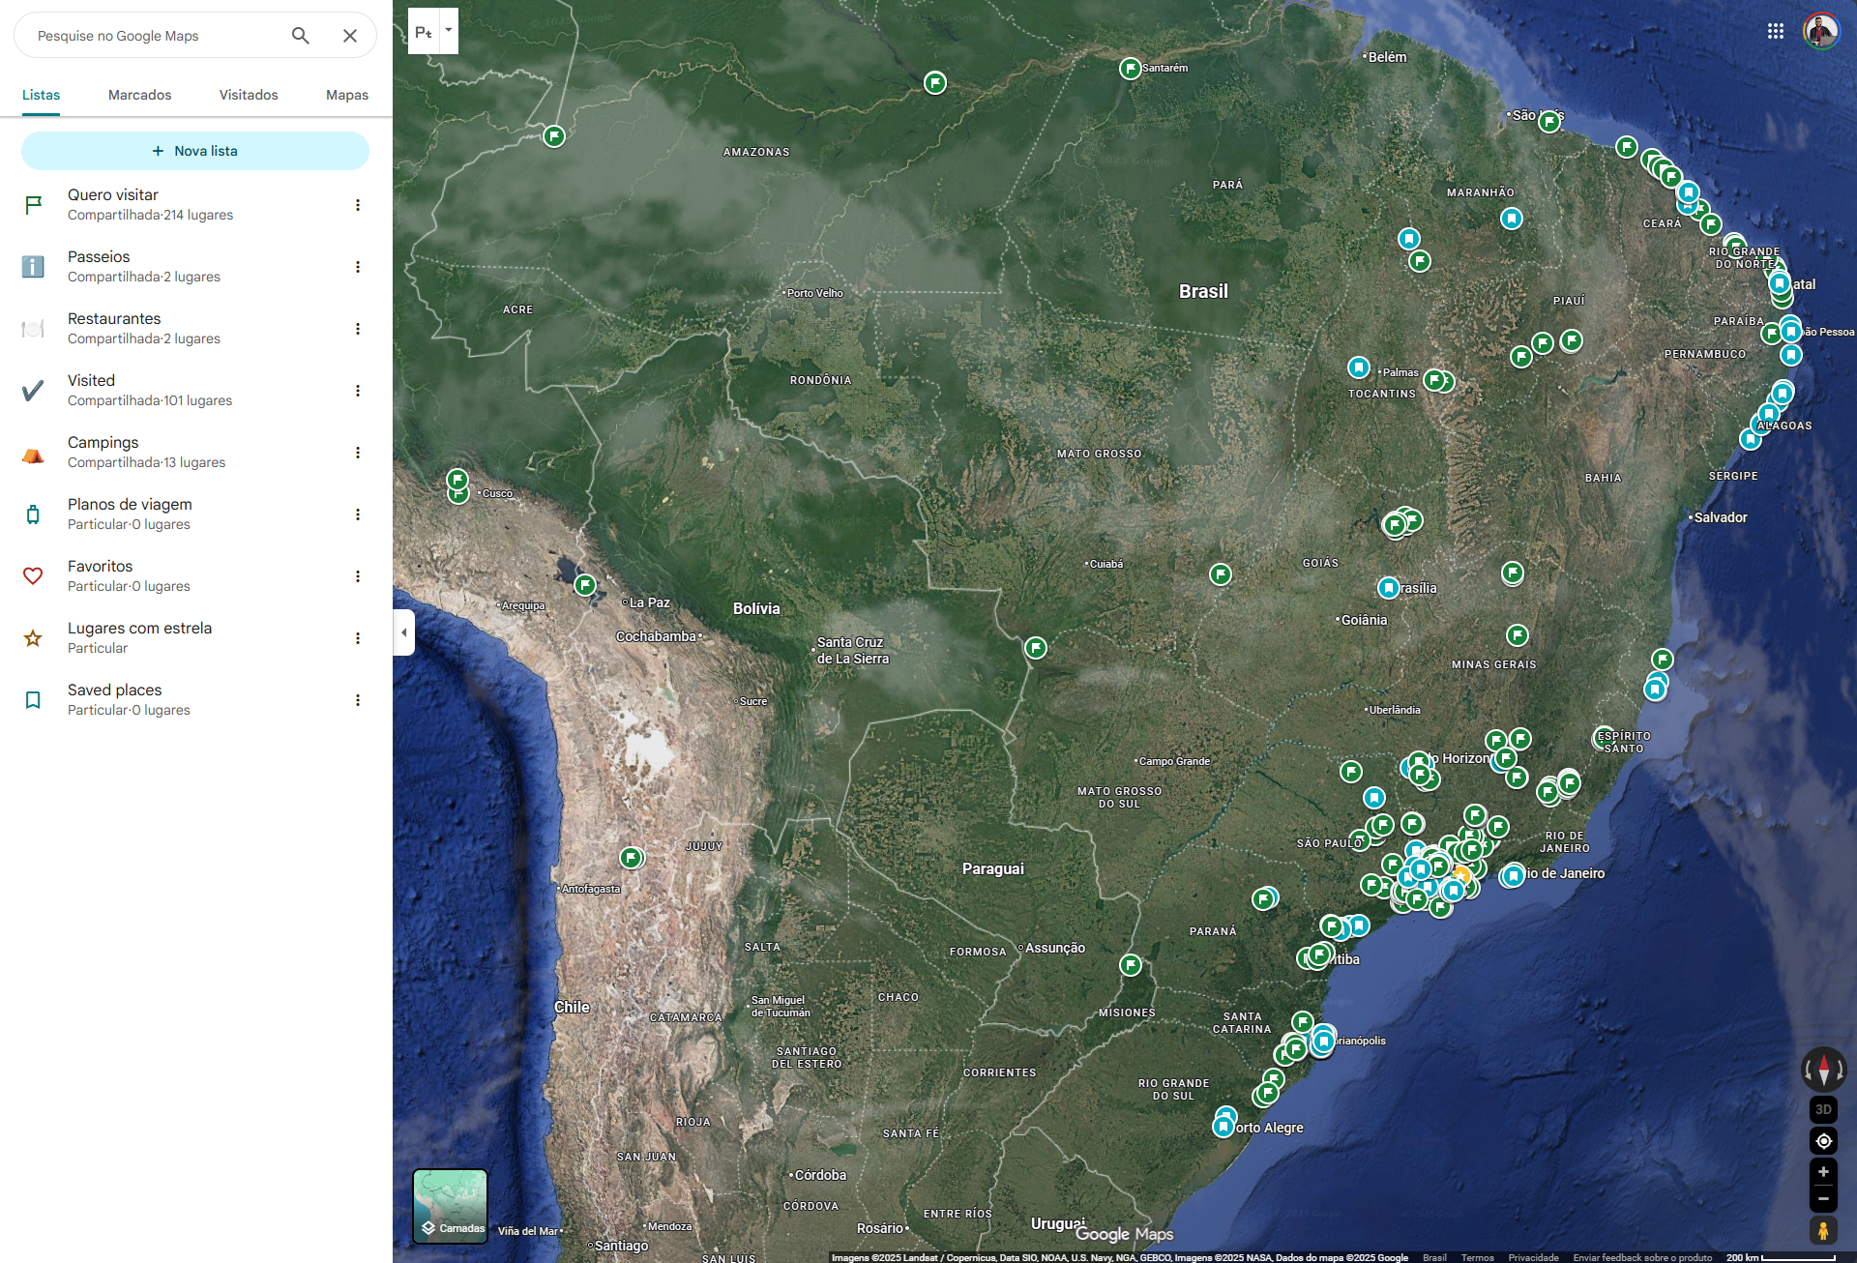Open the Camadas layers thumbnail
This screenshot has width=1857, height=1263.
(450, 1205)
